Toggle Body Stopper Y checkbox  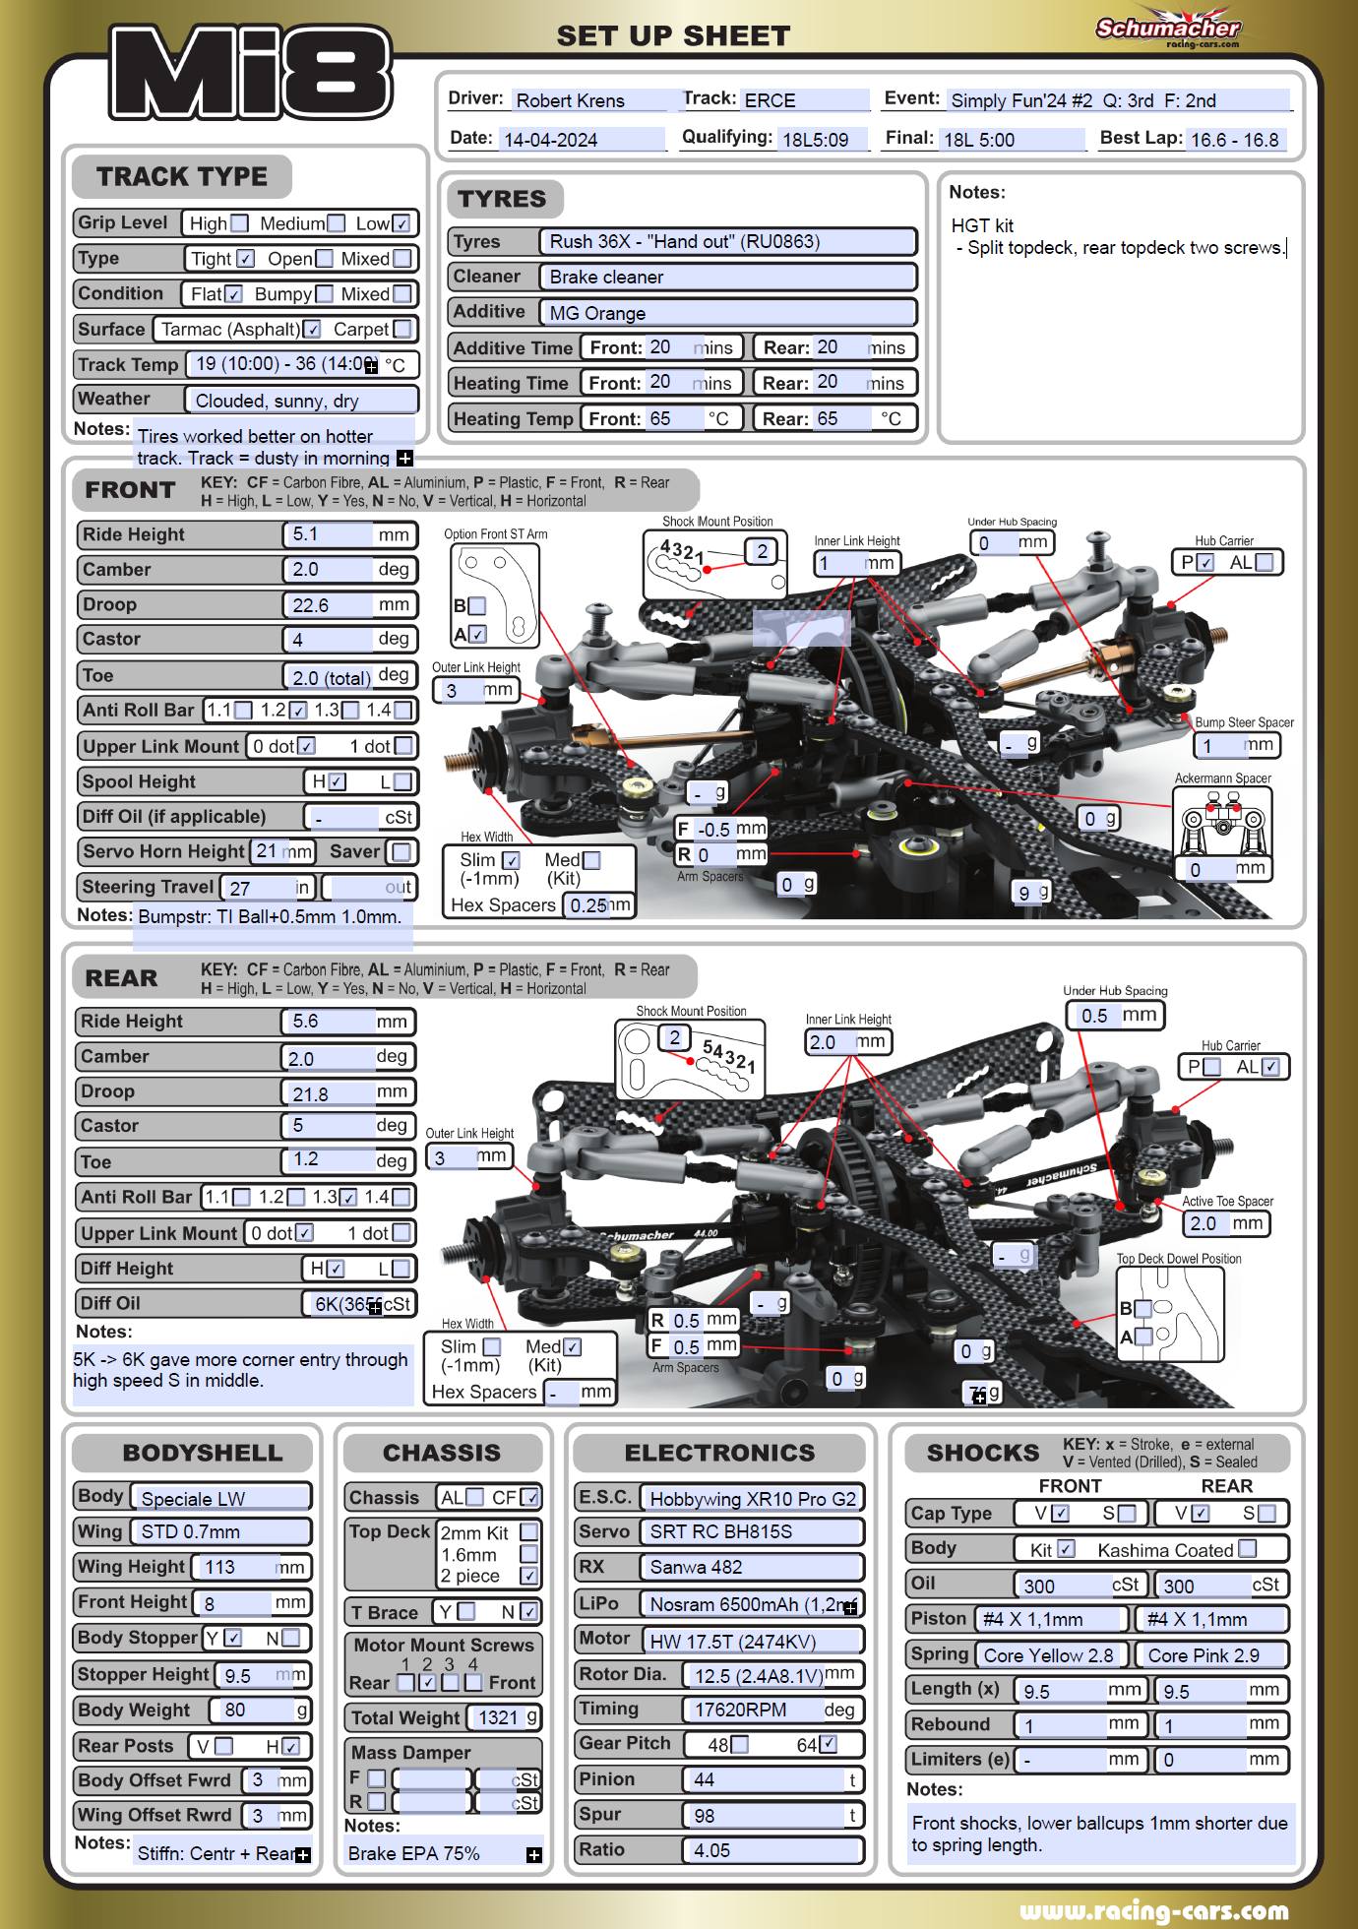point(232,1638)
